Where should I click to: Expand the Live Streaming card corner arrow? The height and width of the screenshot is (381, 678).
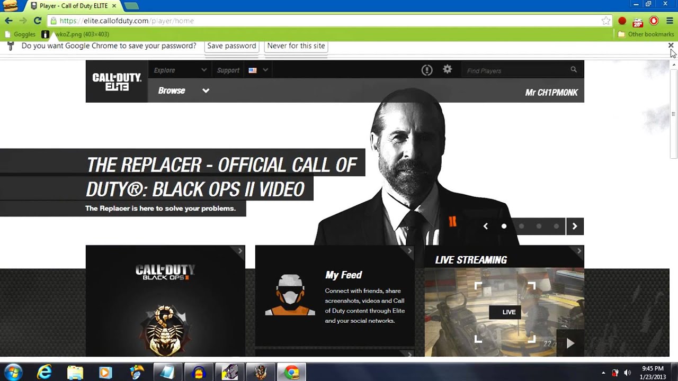(579, 251)
